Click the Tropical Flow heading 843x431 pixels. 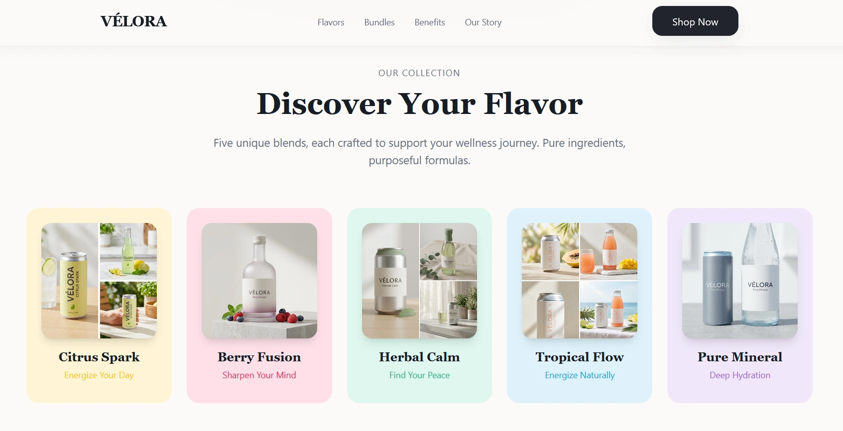(580, 357)
